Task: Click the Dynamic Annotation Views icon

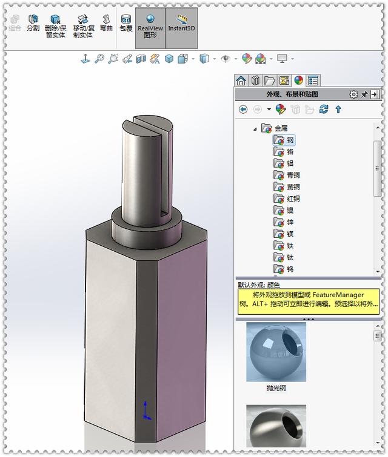Action: click(x=155, y=59)
